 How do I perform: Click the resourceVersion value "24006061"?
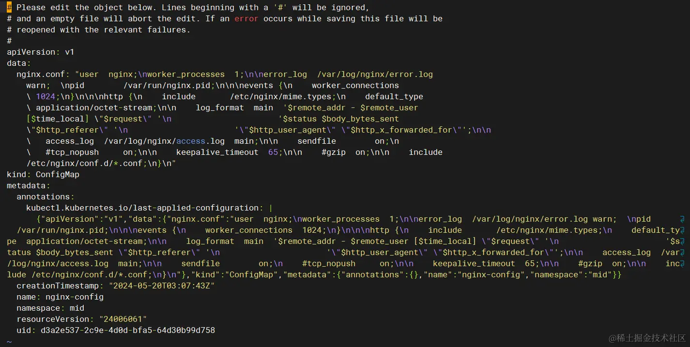(x=123, y=319)
